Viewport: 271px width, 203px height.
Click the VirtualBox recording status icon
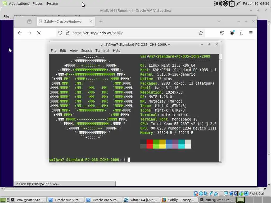point(231,193)
